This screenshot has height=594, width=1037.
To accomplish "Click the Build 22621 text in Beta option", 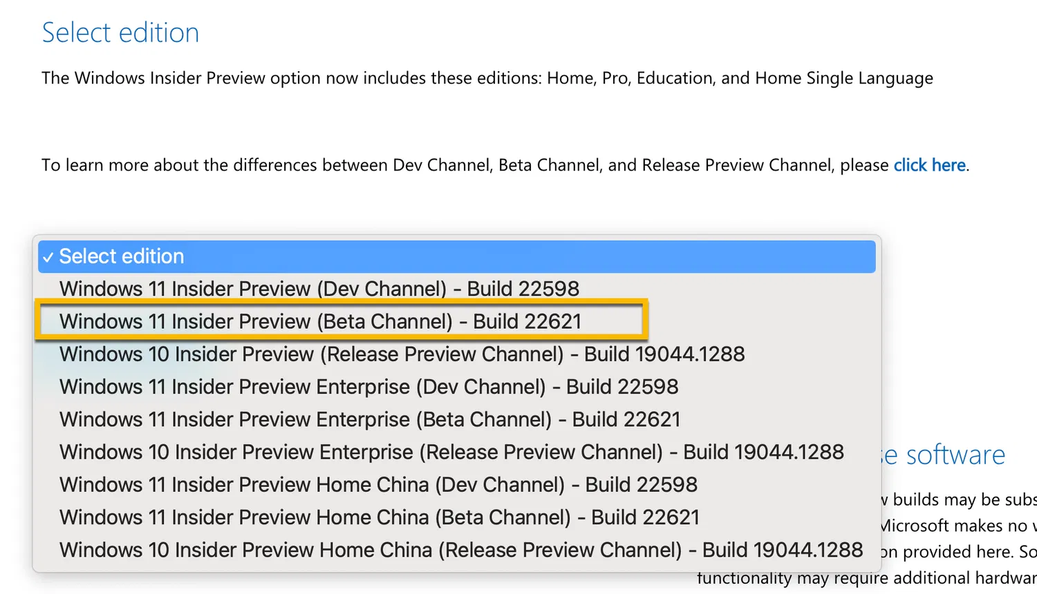I will [528, 320].
